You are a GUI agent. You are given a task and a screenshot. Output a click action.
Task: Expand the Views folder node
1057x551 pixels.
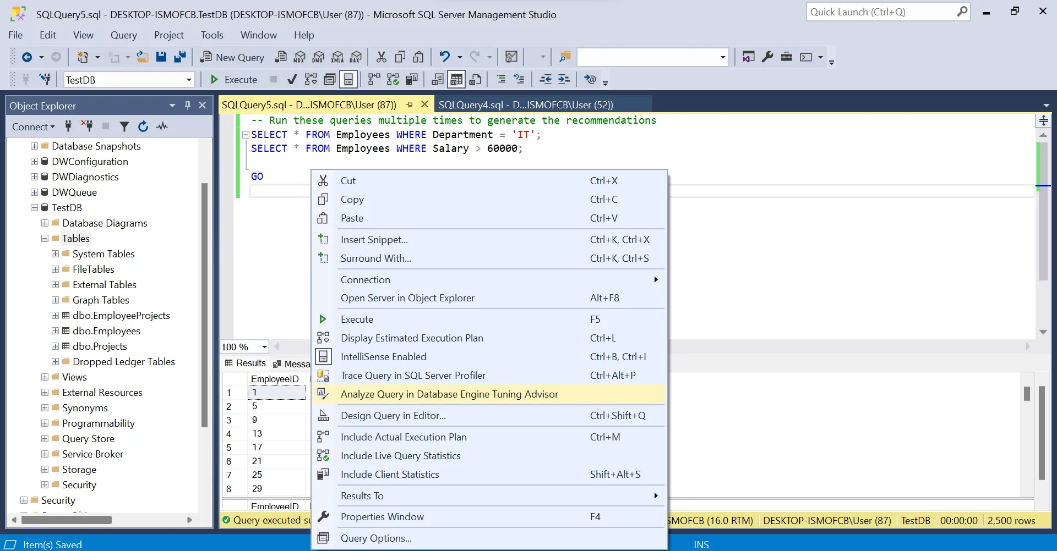point(45,377)
